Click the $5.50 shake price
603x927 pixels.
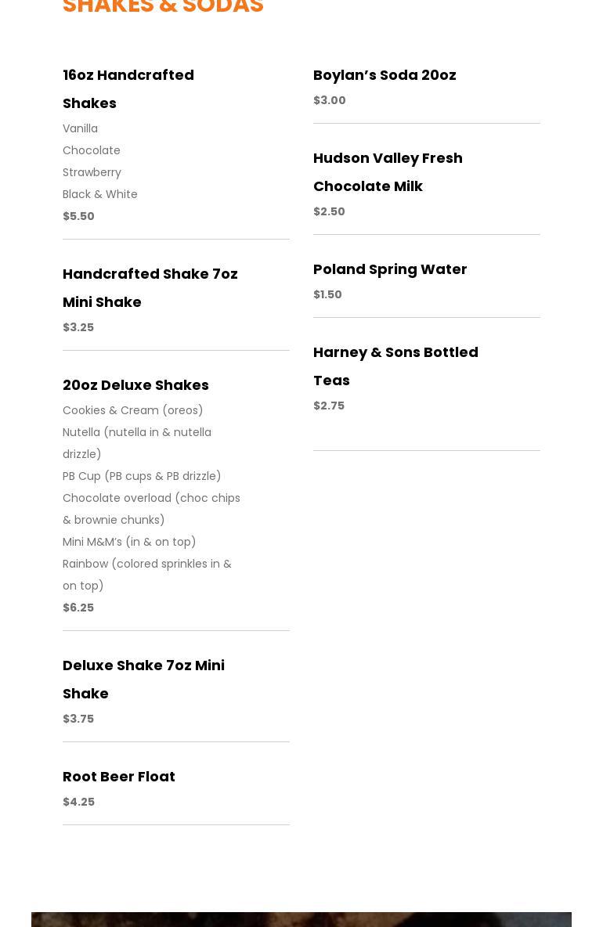click(x=78, y=216)
